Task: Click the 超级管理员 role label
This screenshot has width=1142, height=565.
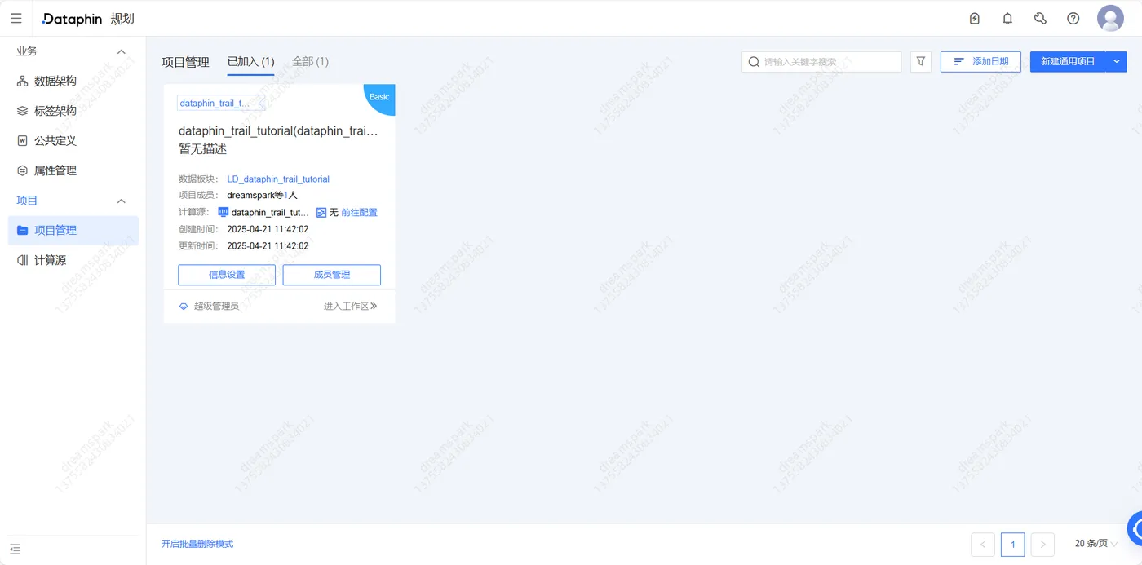Action: (x=216, y=307)
